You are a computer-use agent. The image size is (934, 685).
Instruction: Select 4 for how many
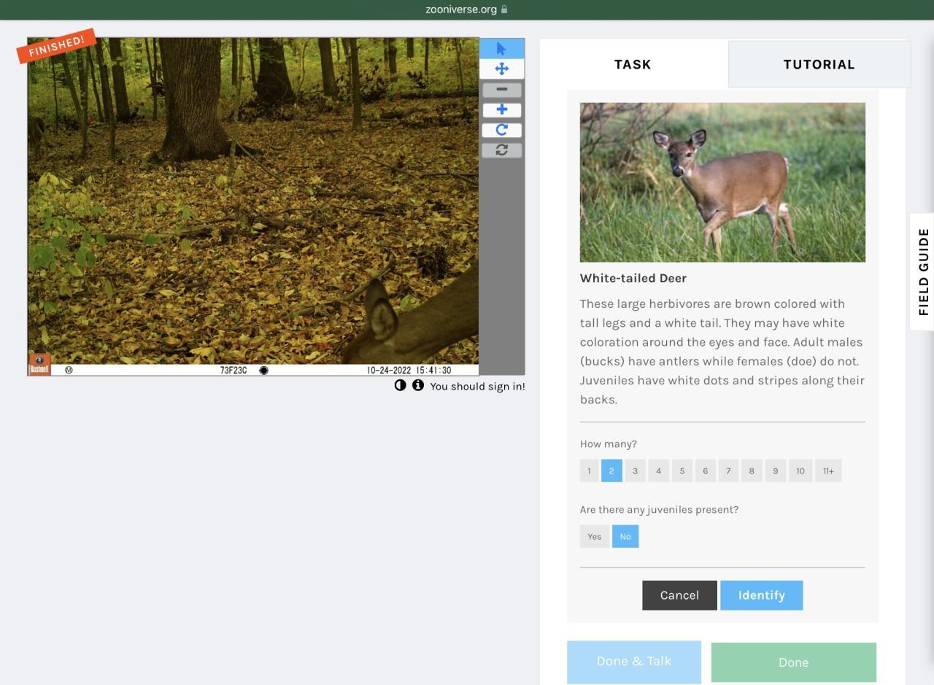[658, 471]
